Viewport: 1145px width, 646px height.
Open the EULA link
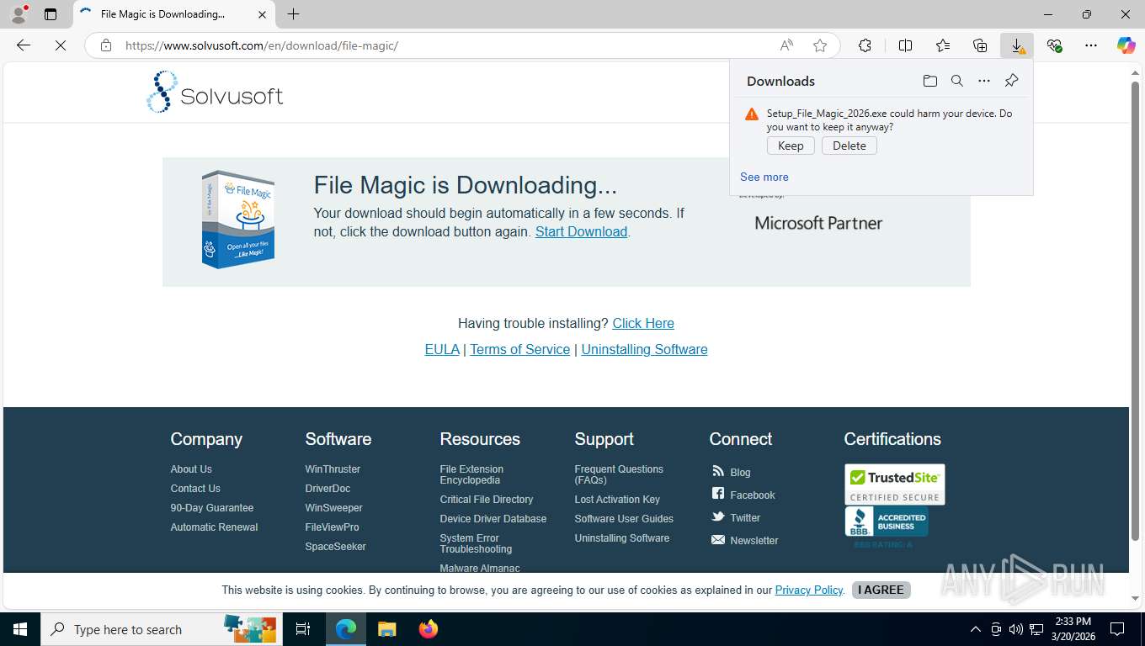[x=442, y=349]
